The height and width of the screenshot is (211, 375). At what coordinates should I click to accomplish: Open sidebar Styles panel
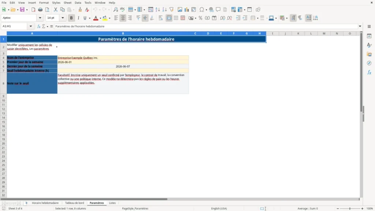(x=369, y=45)
